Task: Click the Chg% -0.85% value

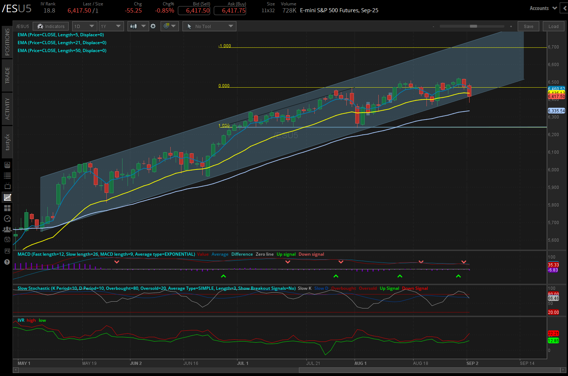Action: pyautogui.click(x=165, y=11)
